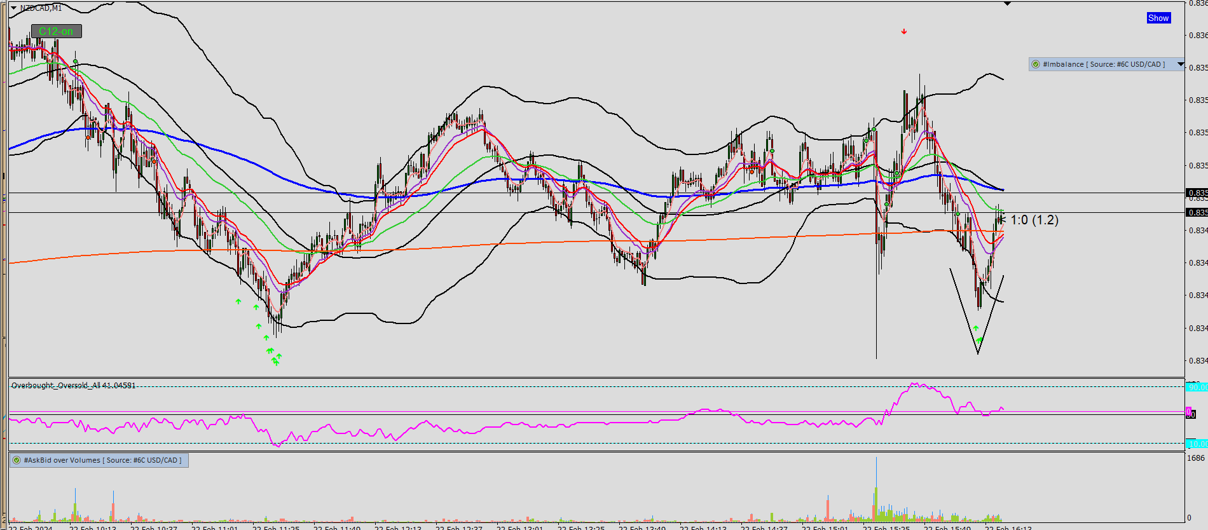Click the NZDCAD,M1 symbol title
Image resolution: width=1208 pixels, height=530 pixels.
click(x=41, y=8)
